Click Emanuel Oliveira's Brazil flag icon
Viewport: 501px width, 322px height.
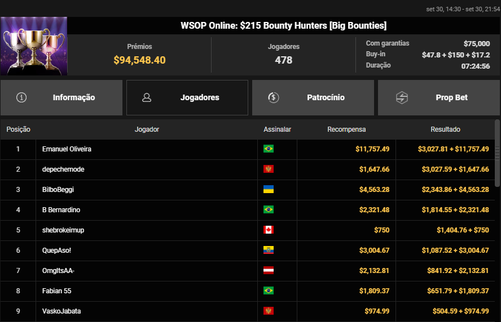click(269, 149)
